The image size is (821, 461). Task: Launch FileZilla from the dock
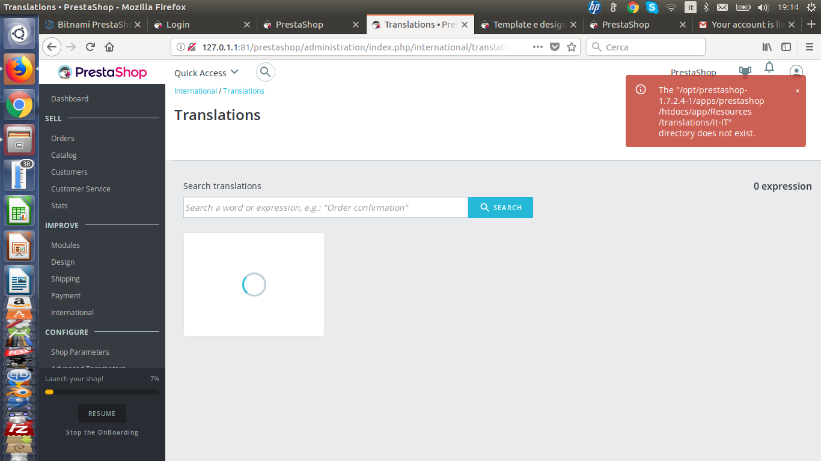[x=19, y=428]
